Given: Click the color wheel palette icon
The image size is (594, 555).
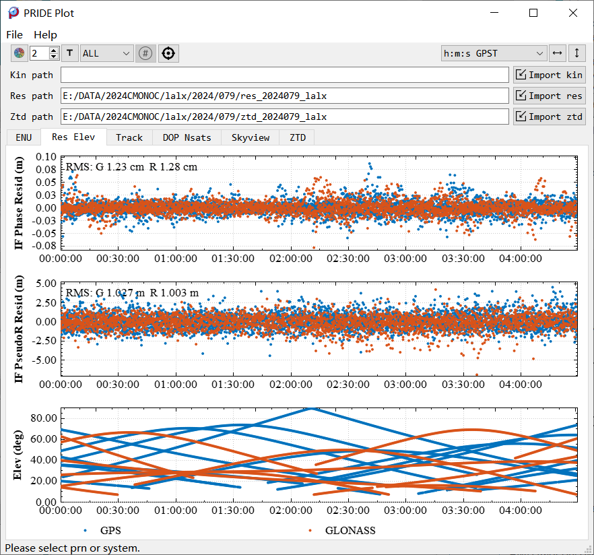Looking at the screenshot, I should click(20, 53).
